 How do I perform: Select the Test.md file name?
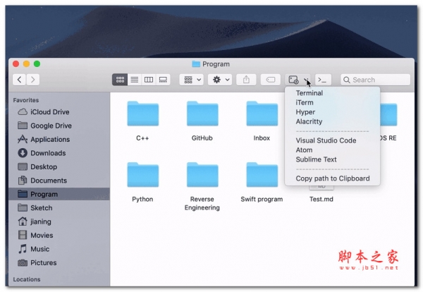(x=321, y=199)
